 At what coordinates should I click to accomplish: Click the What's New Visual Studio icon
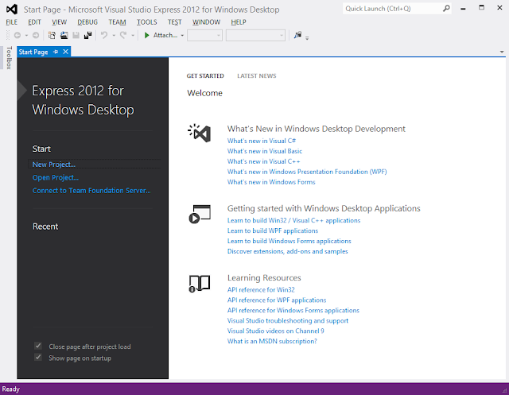200,133
